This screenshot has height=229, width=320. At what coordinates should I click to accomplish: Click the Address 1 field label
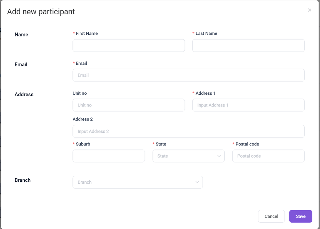[206, 93]
